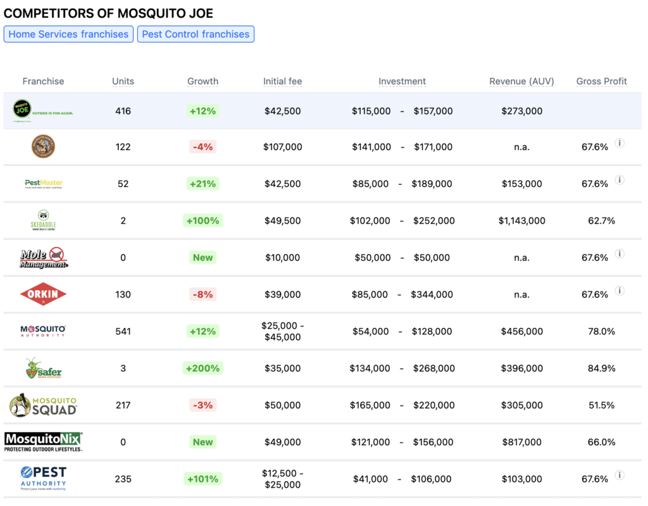Click the Revenue (AUV) column header
Image resolution: width=648 pixels, height=506 pixels.
521,81
